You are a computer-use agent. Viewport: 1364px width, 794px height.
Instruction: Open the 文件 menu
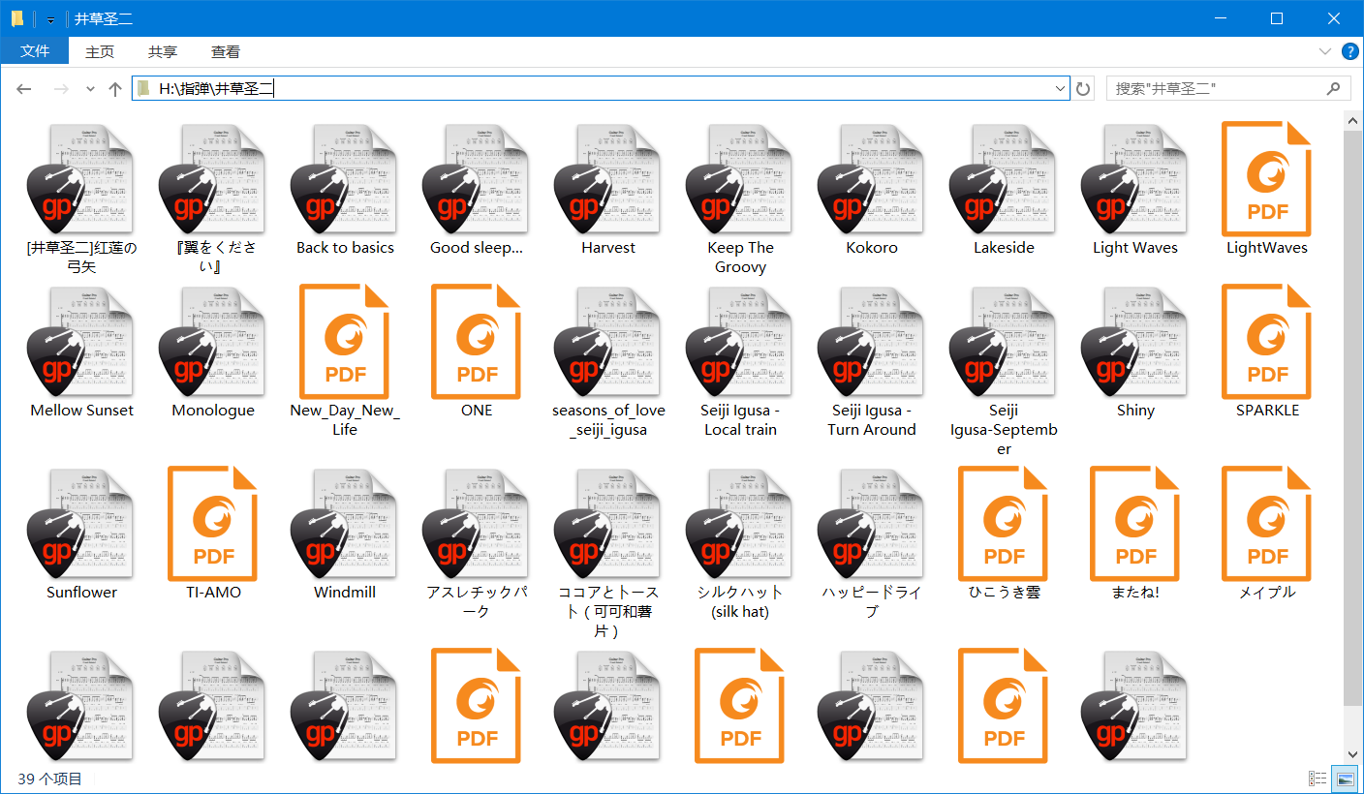pos(35,51)
